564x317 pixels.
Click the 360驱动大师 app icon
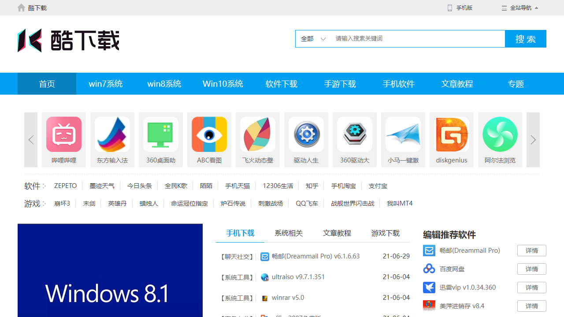tap(355, 134)
